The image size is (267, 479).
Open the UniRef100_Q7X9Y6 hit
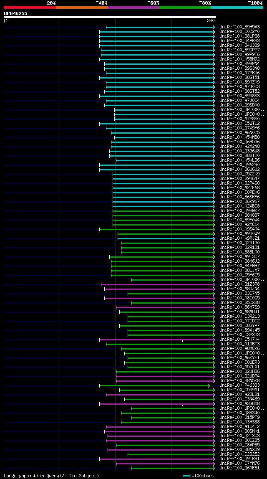(239, 128)
